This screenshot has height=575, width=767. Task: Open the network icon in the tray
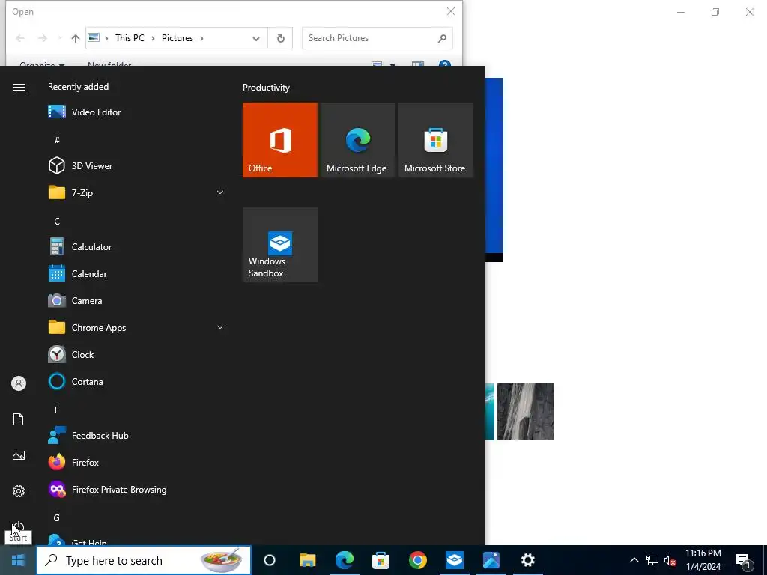(x=652, y=560)
